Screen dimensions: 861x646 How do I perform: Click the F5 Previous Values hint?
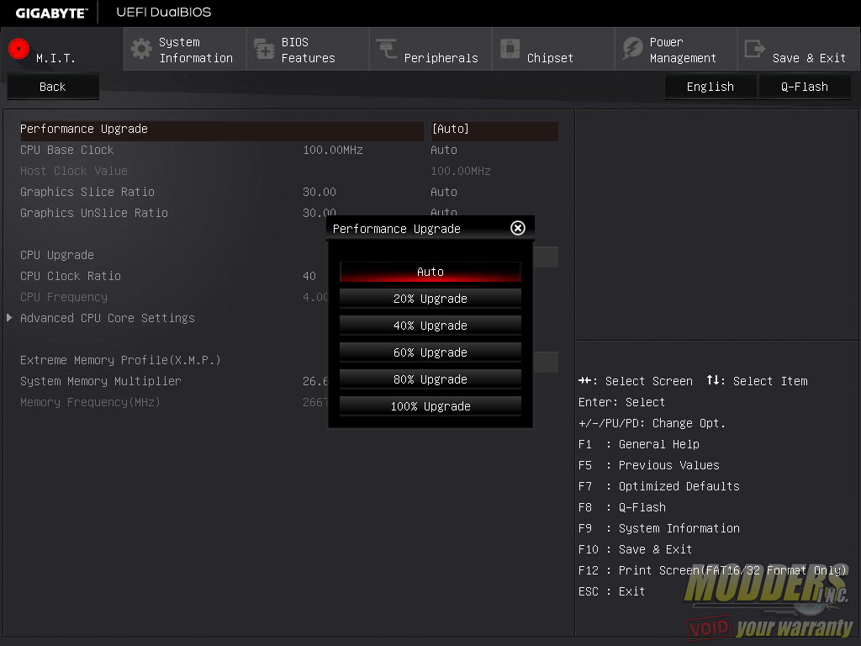tap(648, 465)
